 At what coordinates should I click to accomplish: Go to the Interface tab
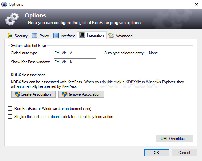click(64, 36)
